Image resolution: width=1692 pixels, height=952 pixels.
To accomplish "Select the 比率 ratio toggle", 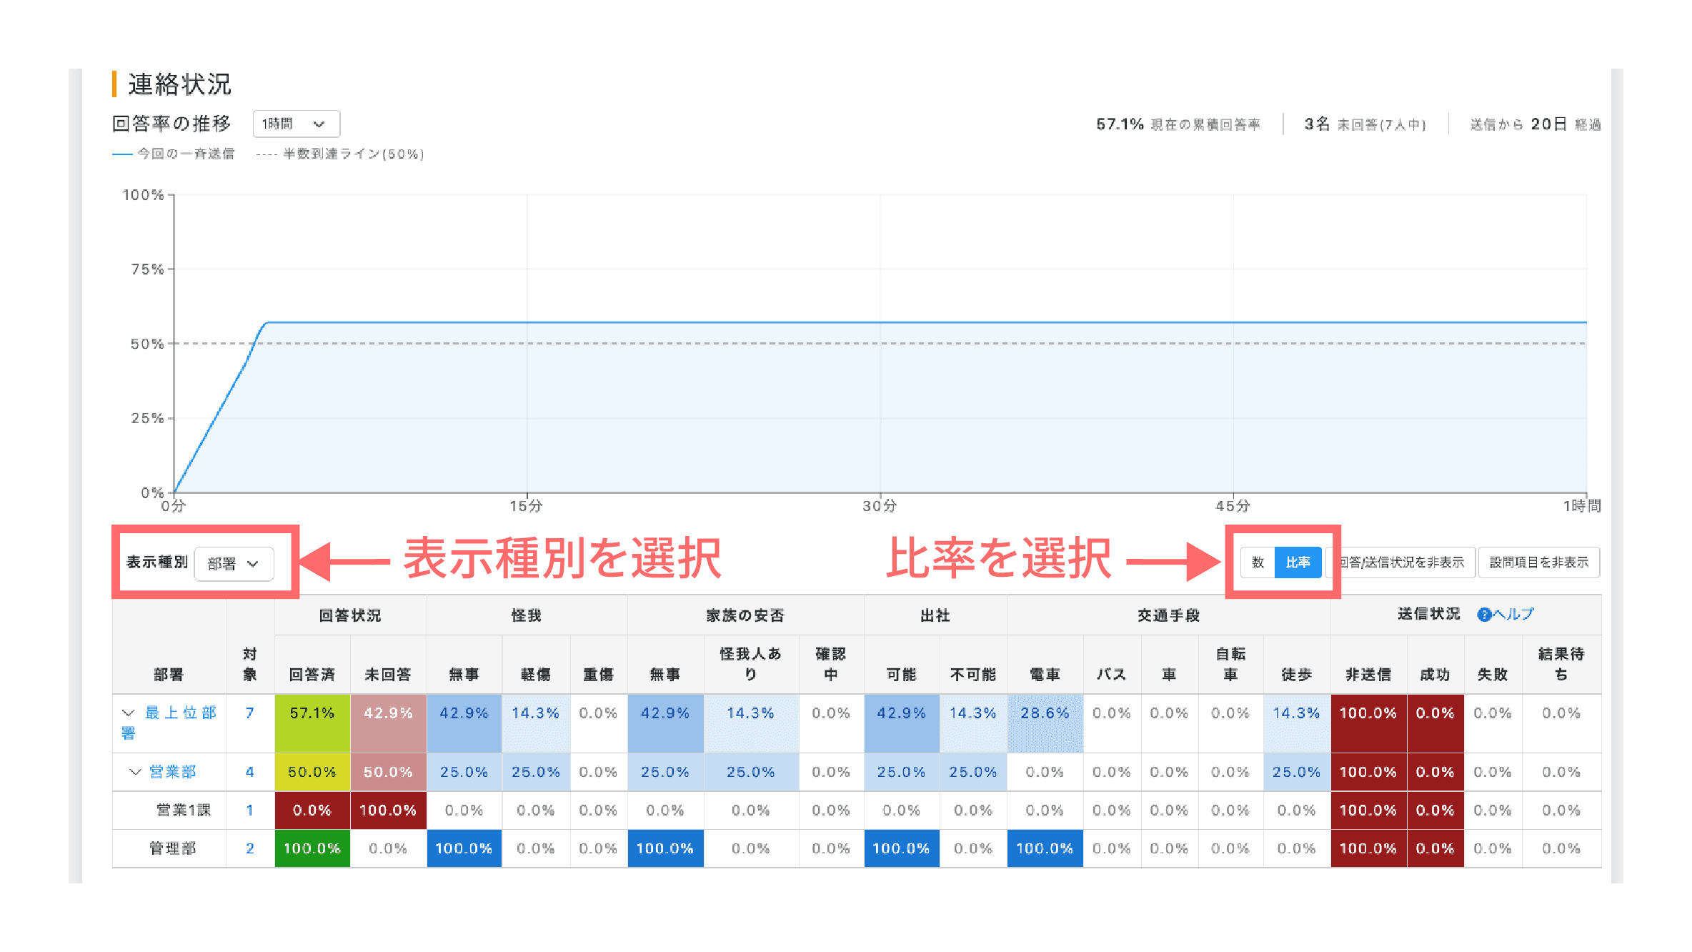I will pos(1298,562).
